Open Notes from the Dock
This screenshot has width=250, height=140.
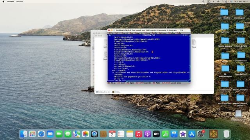(130, 134)
